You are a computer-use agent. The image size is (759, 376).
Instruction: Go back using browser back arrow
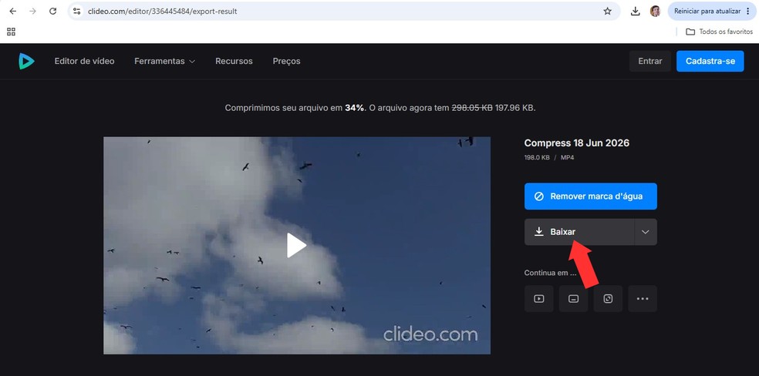(x=13, y=11)
